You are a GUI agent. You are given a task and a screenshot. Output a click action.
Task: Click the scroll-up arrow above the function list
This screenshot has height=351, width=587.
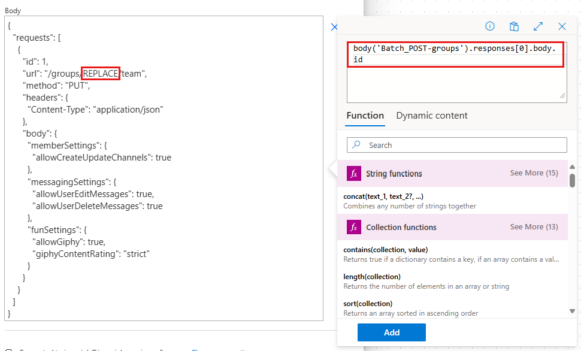(572, 168)
